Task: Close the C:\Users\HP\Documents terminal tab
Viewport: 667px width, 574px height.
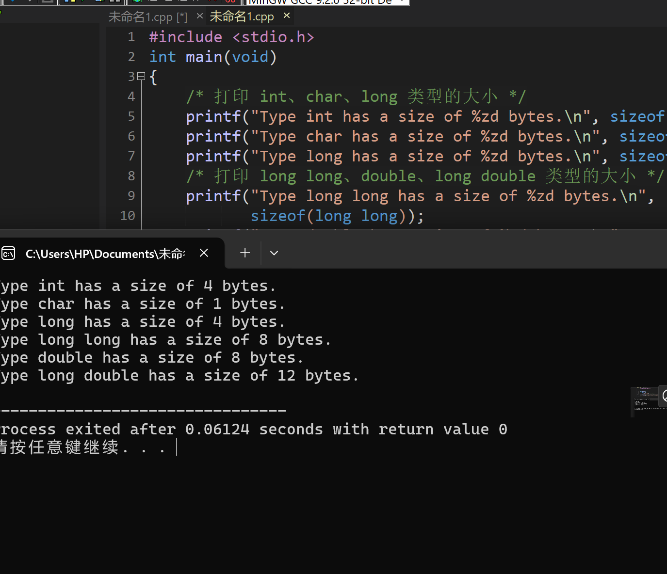Action: 204,253
